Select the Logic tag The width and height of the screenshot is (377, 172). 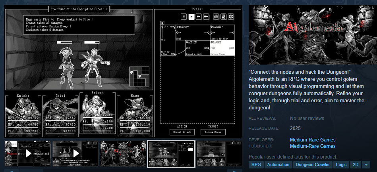click(x=341, y=164)
